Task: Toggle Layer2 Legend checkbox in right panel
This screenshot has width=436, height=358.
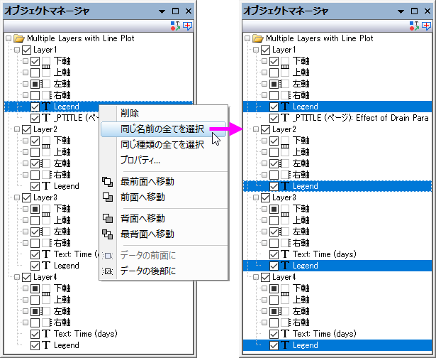Action: (274, 186)
